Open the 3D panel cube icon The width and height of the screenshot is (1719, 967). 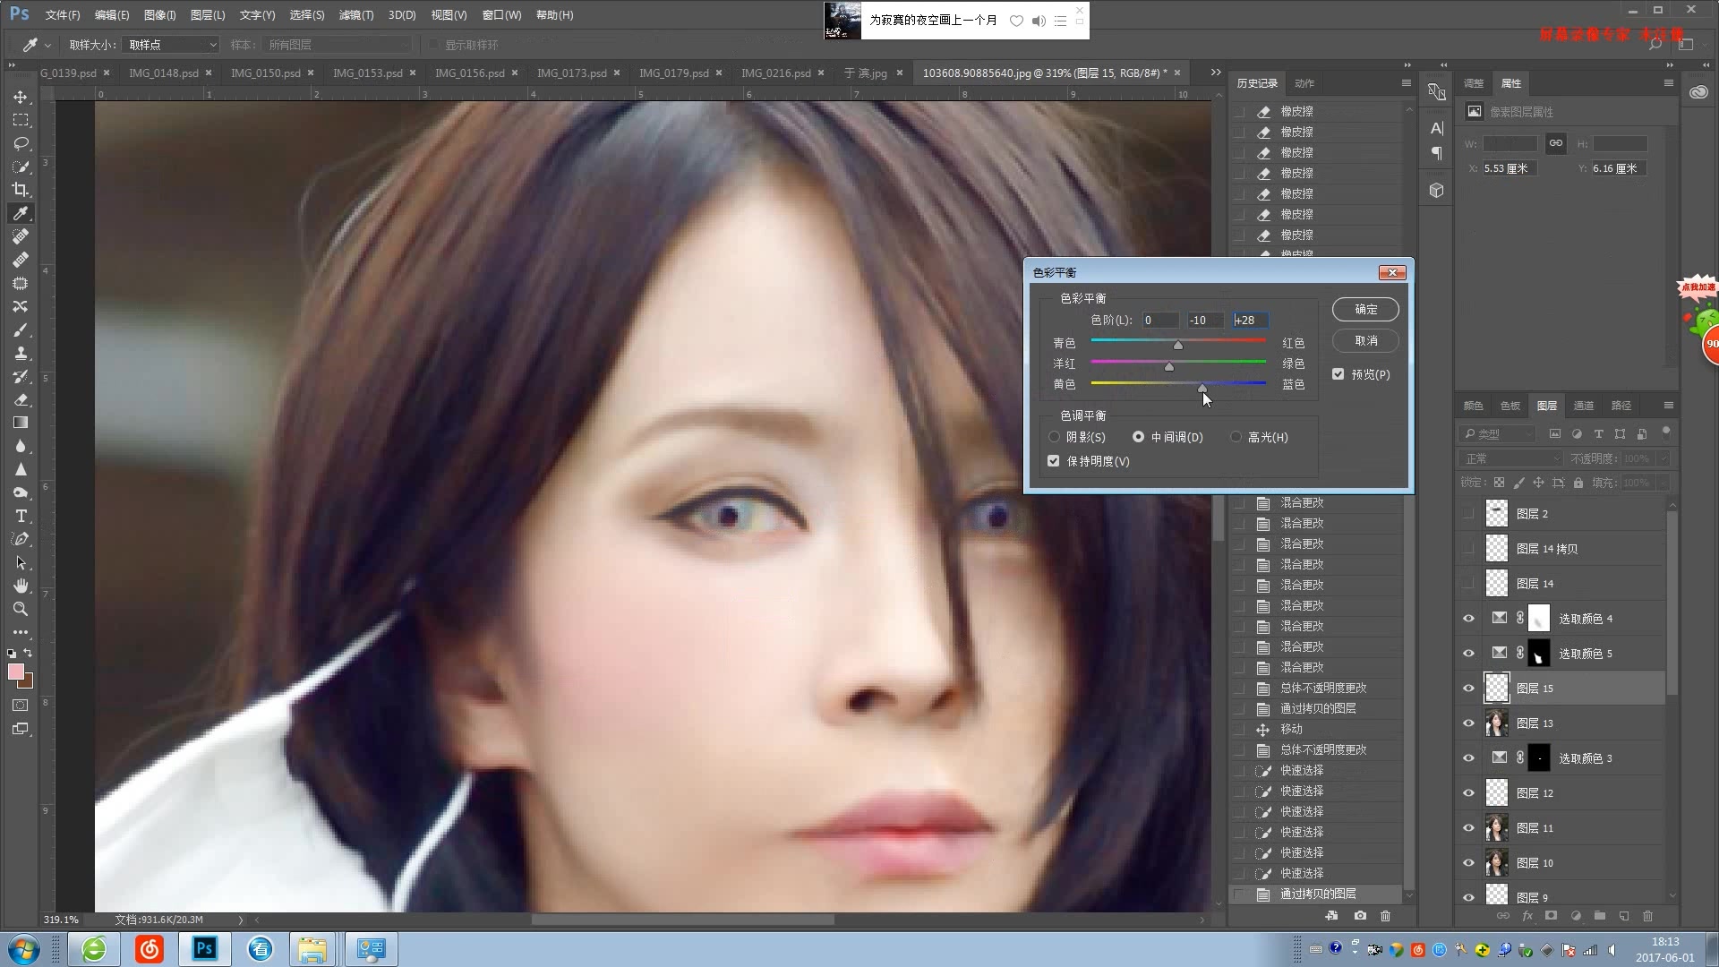(x=1437, y=191)
